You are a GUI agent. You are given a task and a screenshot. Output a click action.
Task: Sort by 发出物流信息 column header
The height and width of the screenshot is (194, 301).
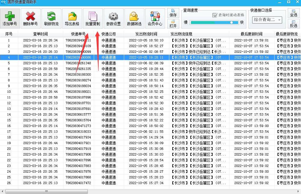199,34
